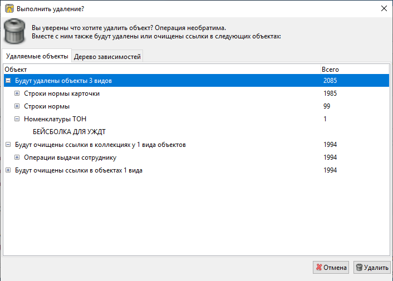Expand the 'Строки нормы' tree node

[17, 106]
